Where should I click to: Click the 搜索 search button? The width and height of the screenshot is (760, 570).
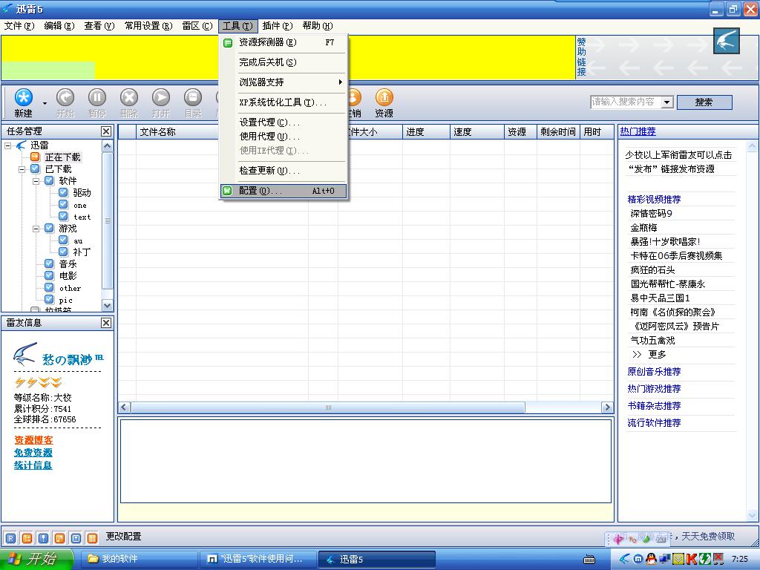pyautogui.click(x=704, y=102)
